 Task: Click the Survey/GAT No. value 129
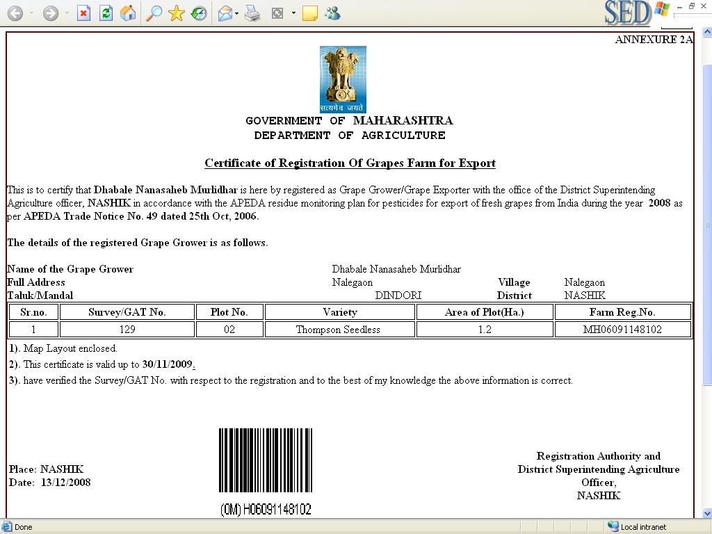(x=127, y=330)
